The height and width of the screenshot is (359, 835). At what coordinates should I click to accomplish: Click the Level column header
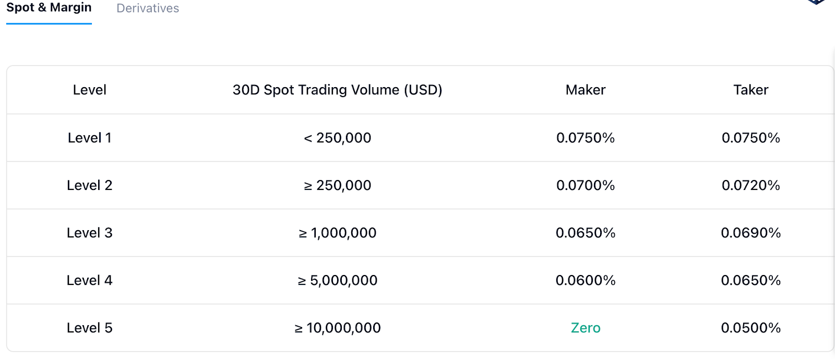coord(89,90)
